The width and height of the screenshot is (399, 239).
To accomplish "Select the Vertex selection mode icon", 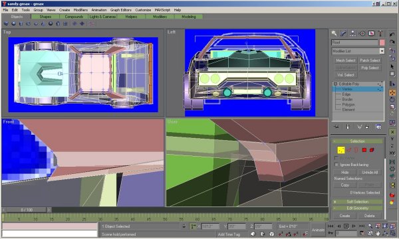I will coord(340,150).
